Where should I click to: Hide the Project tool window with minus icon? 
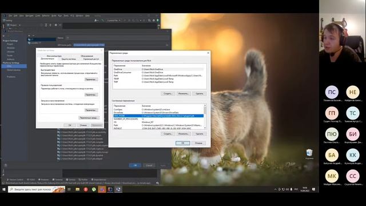point(60,25)
